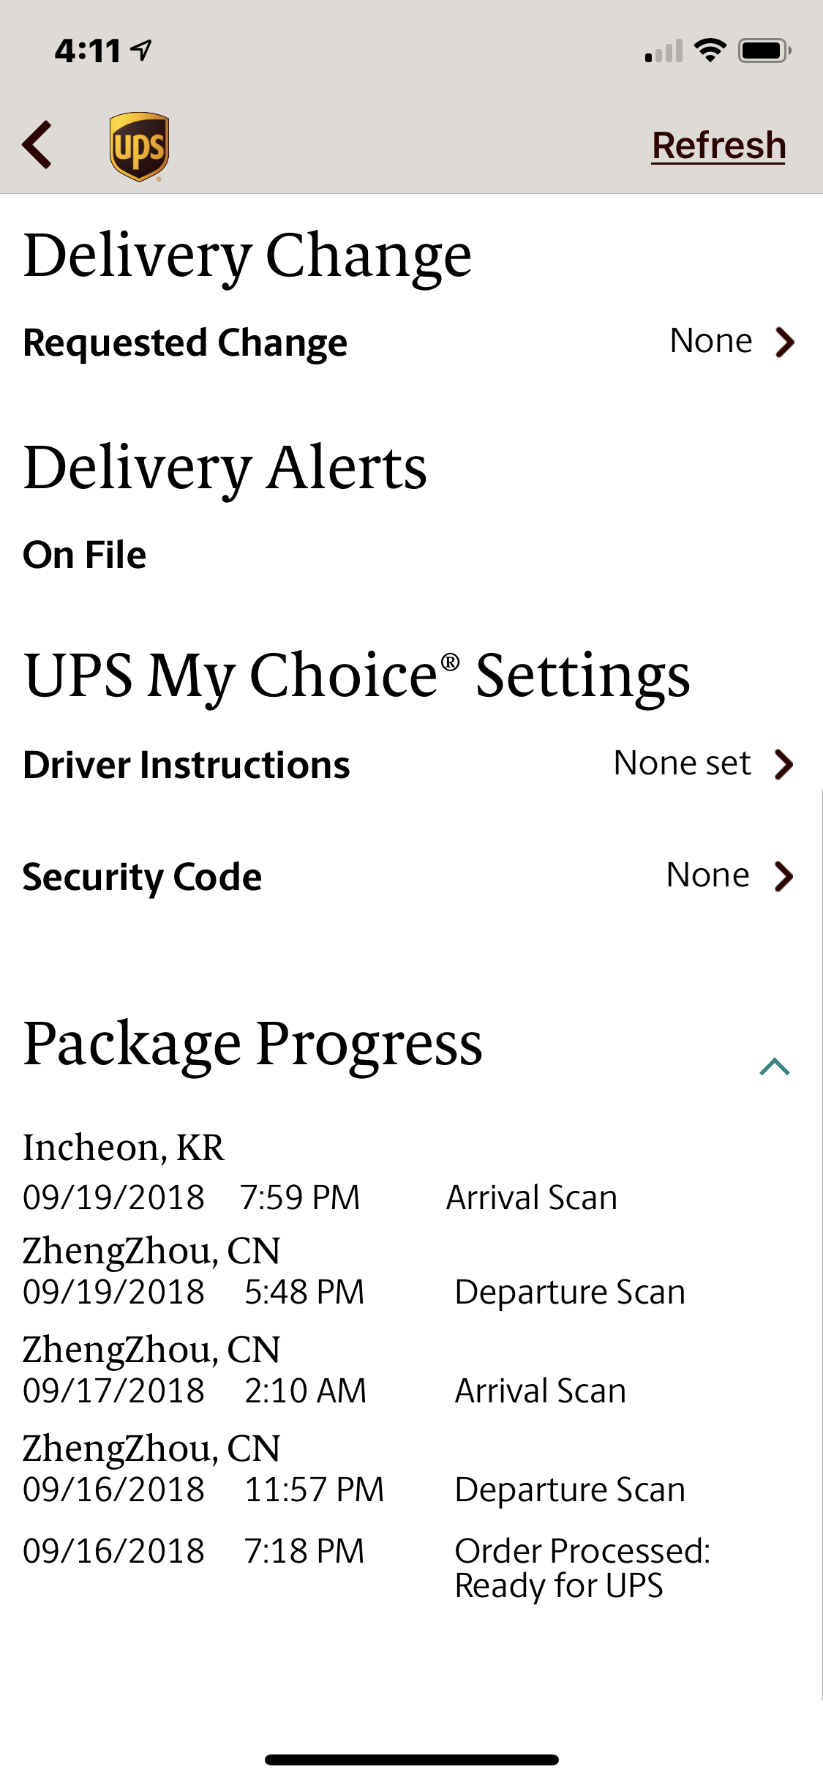This screenshot has height=1783, width=823.
Task: Open Requested Change chevron arrow
Action: 785,342
